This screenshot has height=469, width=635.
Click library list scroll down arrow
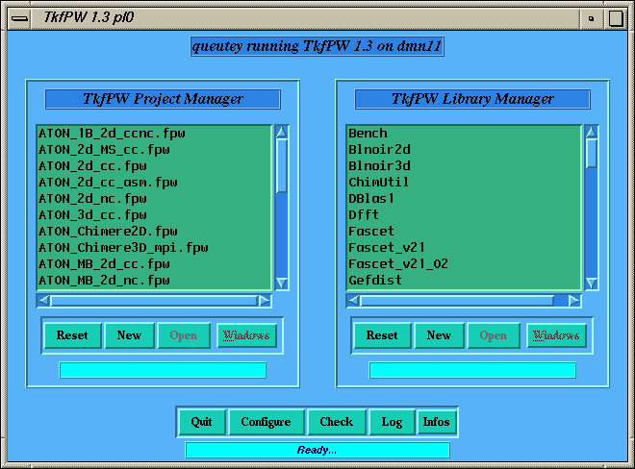point(592,283)
